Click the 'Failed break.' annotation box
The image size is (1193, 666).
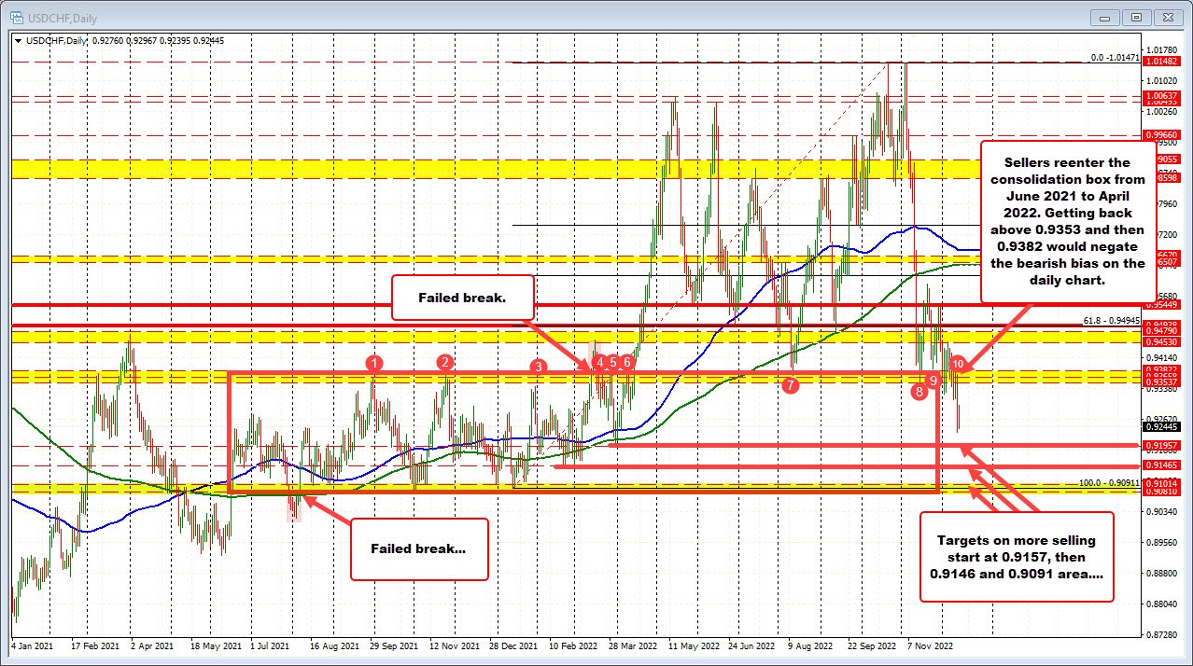(x=462, y=298)
